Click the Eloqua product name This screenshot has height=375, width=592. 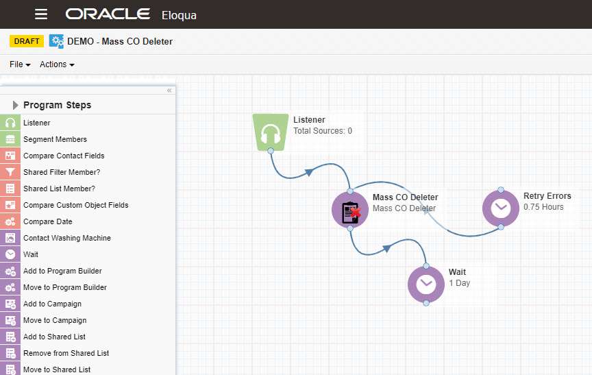(x=179, y=16)
